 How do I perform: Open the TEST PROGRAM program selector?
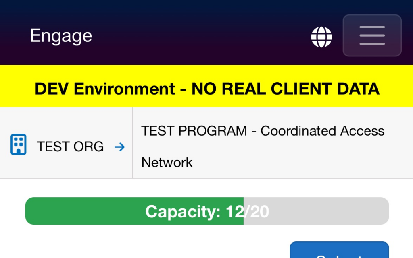pos(263,147)
